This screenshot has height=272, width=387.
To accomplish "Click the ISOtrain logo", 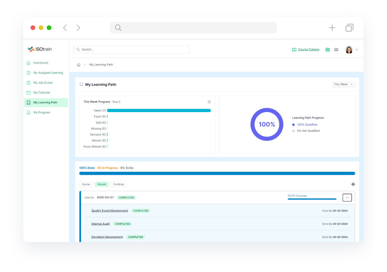I will (40, 49).
